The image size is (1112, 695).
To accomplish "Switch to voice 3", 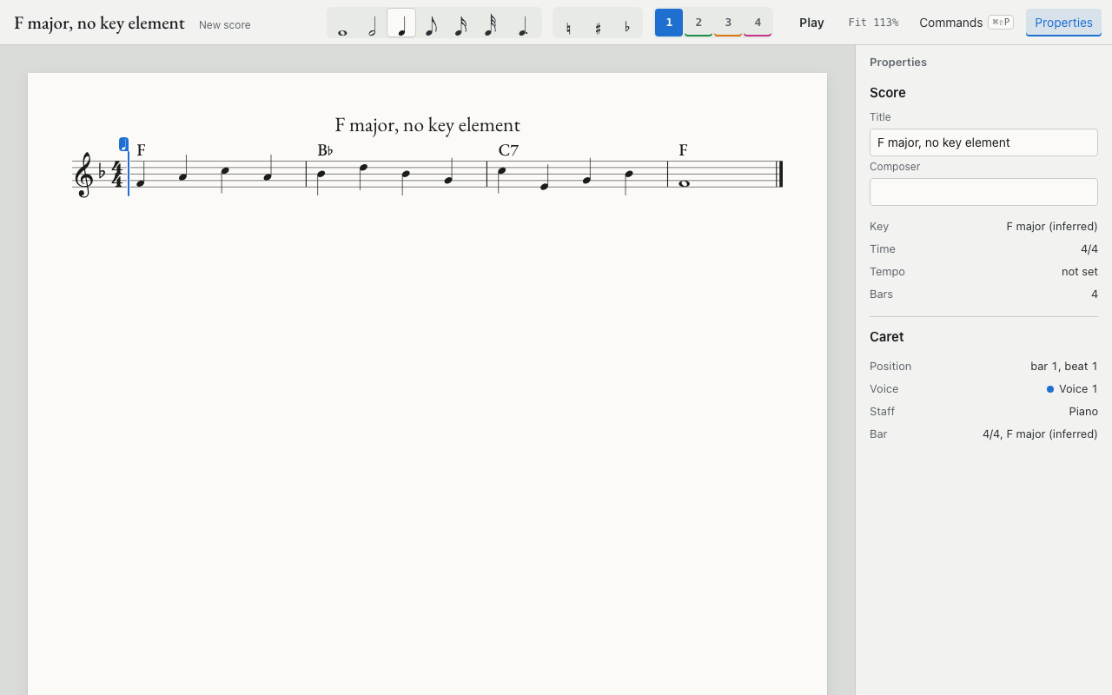I will click(x=728, y=23).
